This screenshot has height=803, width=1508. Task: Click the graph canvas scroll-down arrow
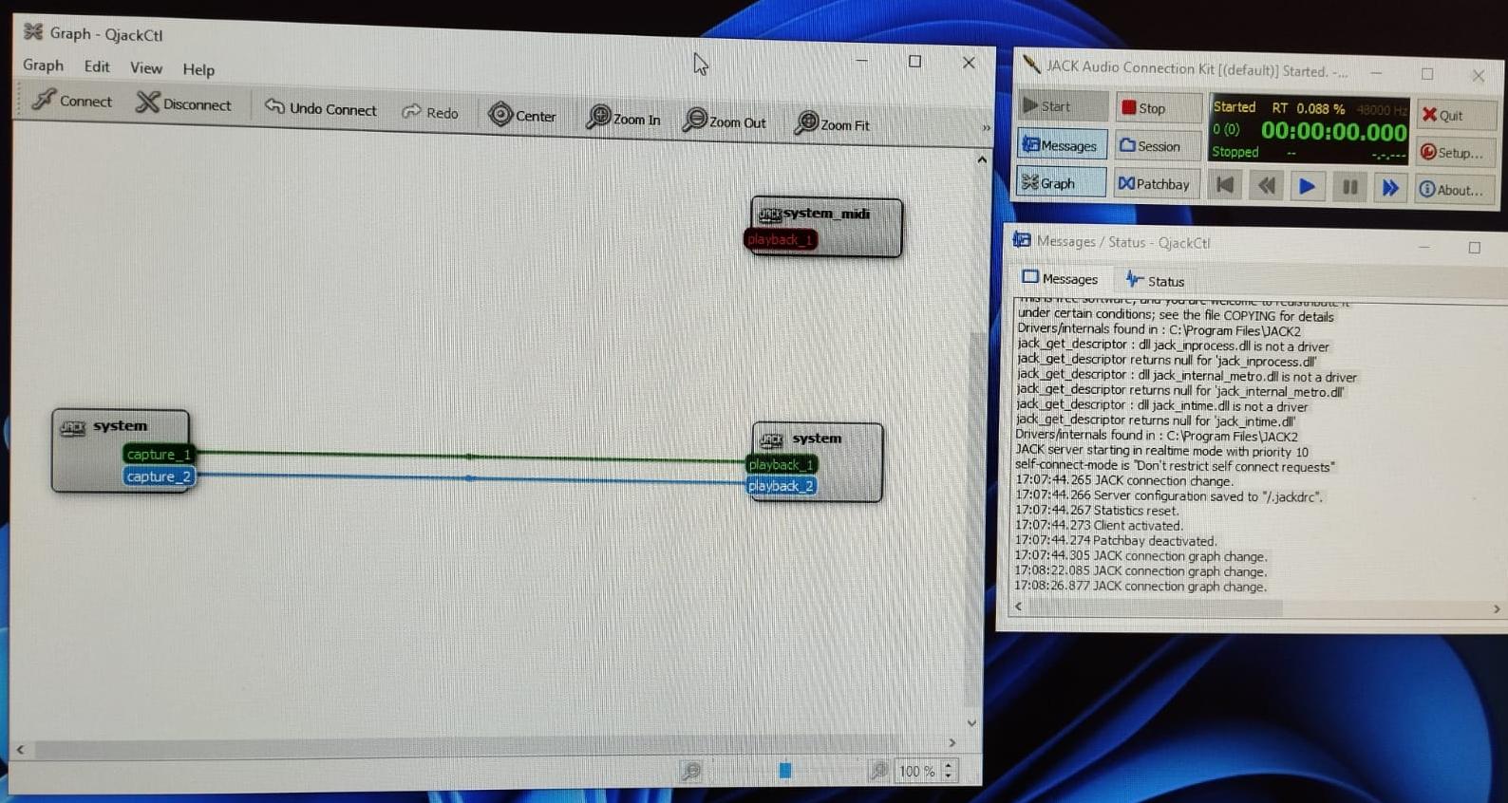pos(971,723)
